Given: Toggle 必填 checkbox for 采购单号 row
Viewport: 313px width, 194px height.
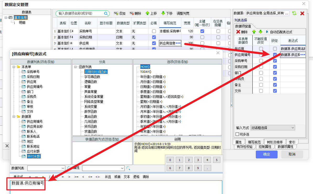Looking at the screenshot, I should [x=154, y=31].
